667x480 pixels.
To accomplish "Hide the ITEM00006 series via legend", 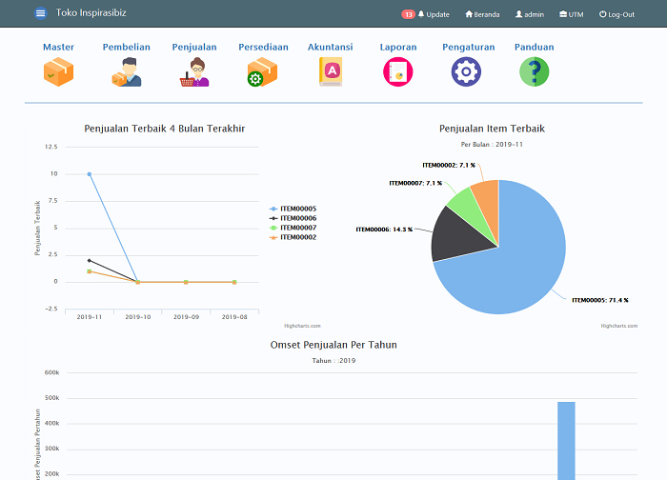I will 293,218.
